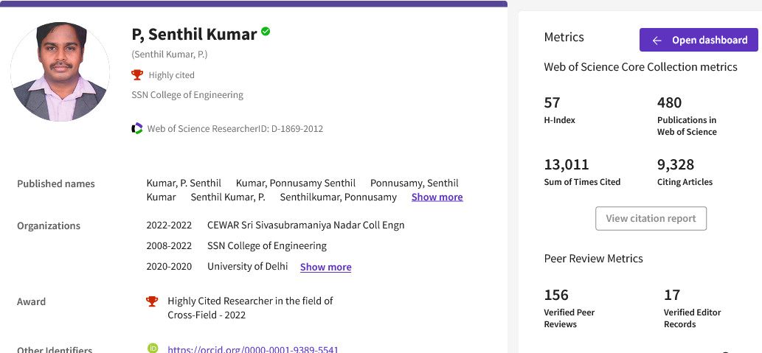The image size is (762, 353).
Task: Click the Highly cited trophy icon under the name
Action: [x=136, y=74]
